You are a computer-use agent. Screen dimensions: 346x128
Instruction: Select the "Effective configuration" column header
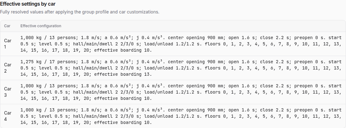point(41,26)
